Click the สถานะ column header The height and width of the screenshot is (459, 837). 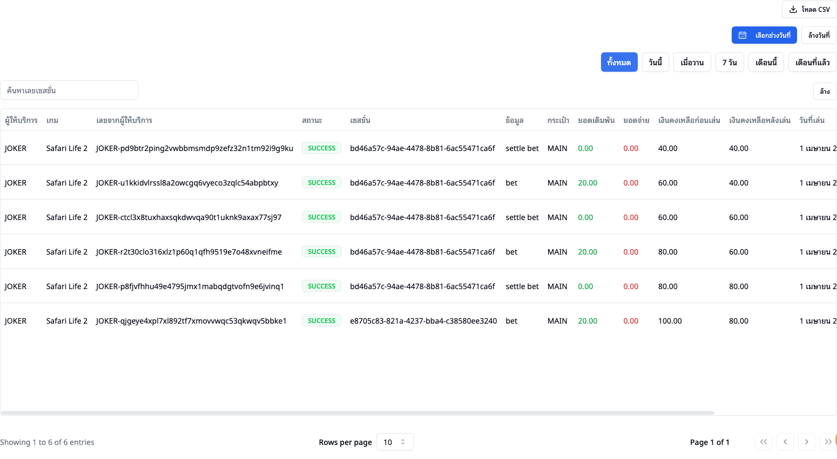[312, 120]
